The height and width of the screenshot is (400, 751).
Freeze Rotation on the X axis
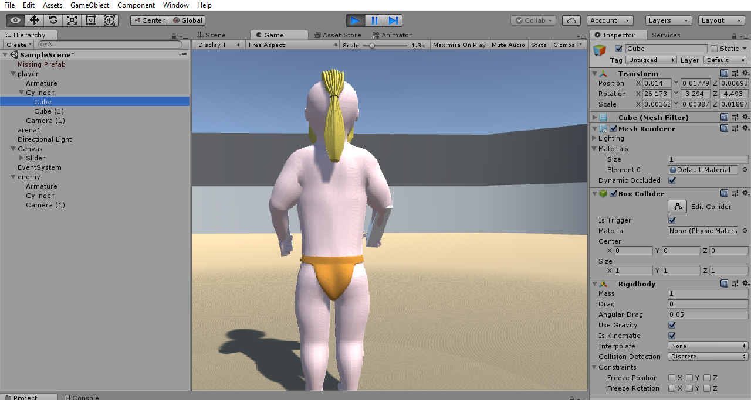(671, 388)
